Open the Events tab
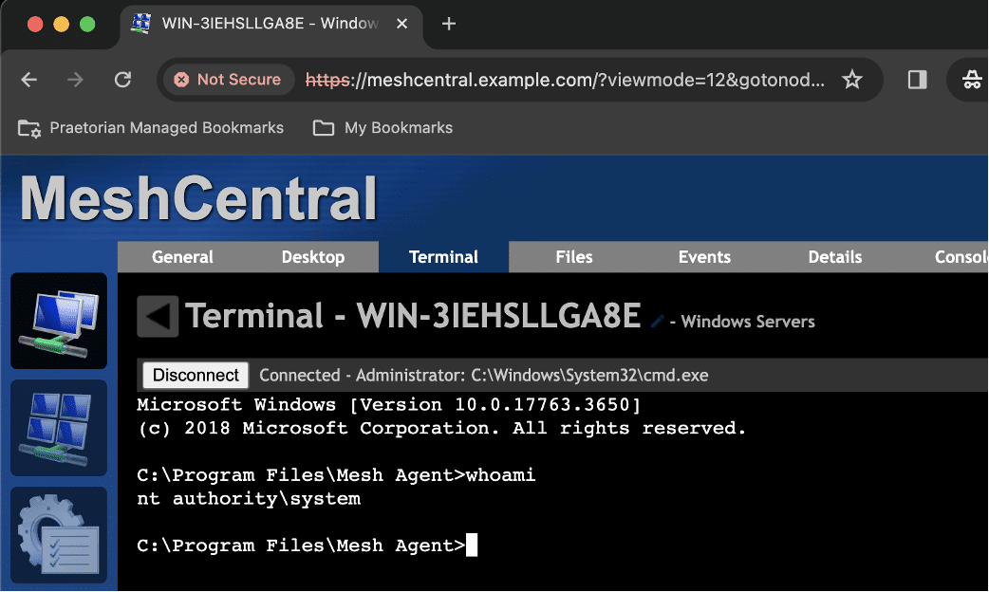 click(x=704, y=257)
